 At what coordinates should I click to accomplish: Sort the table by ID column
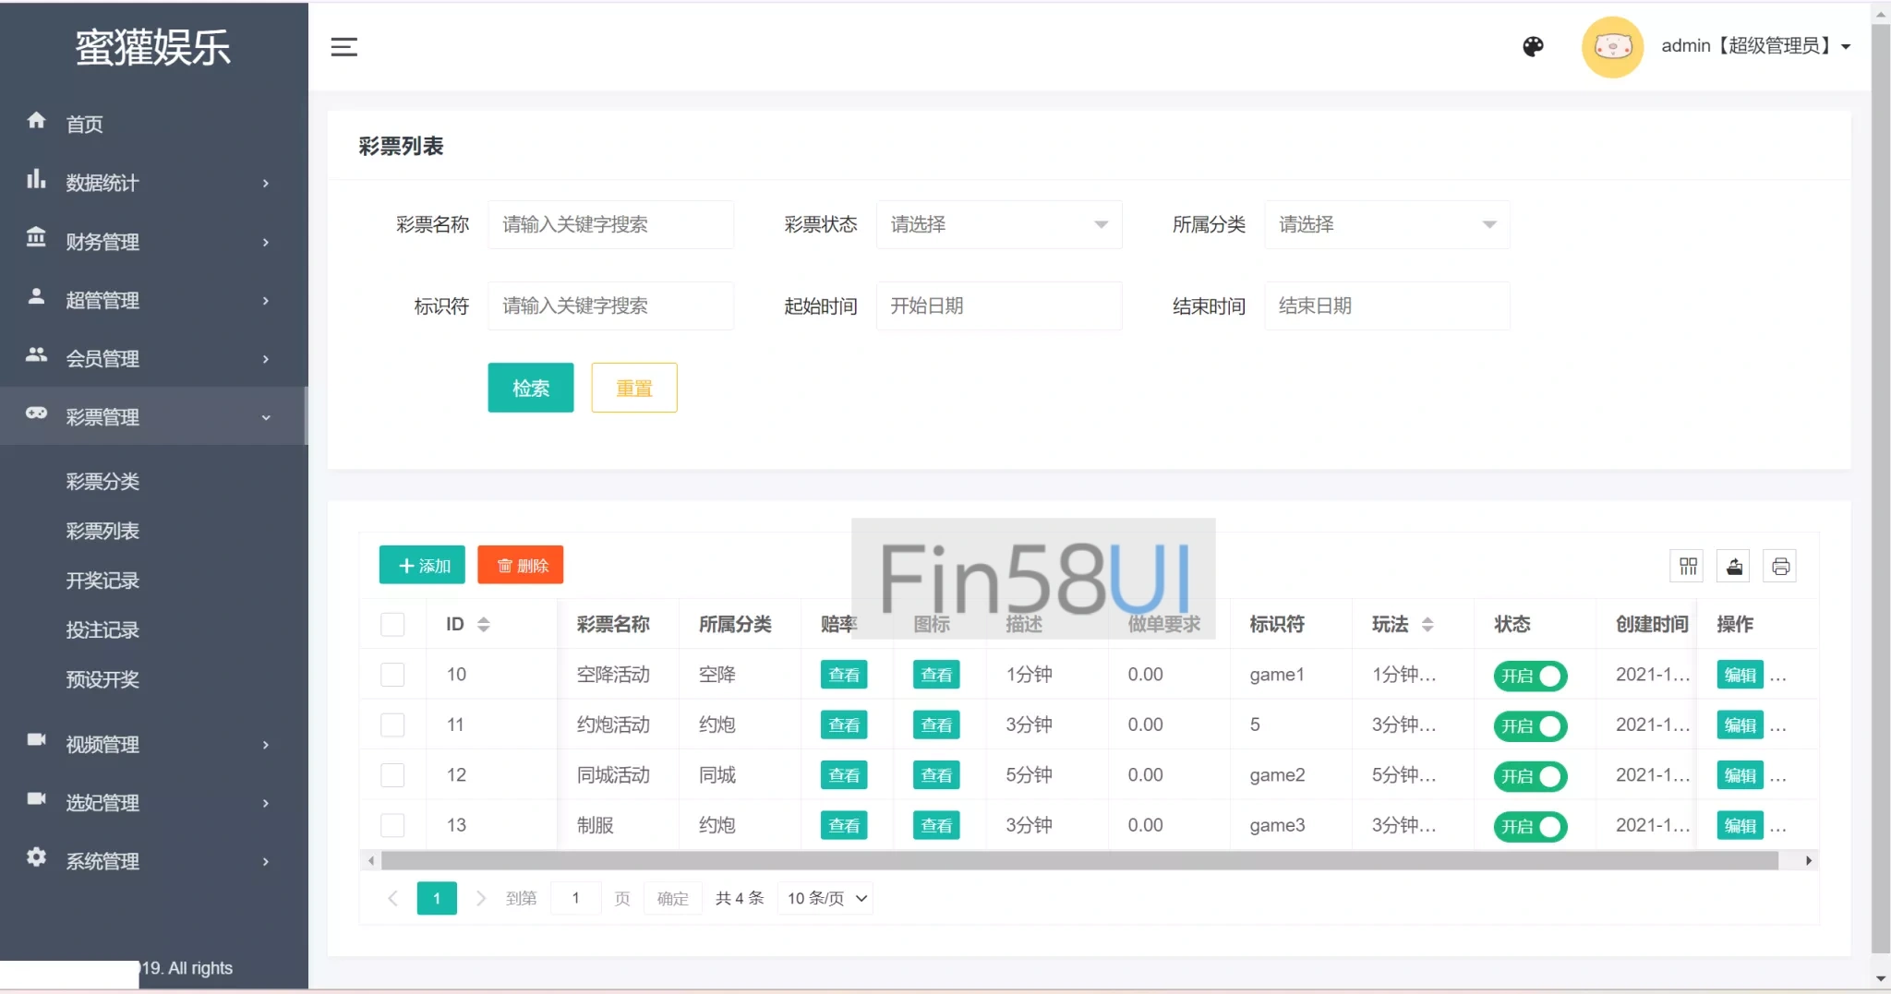483,625
